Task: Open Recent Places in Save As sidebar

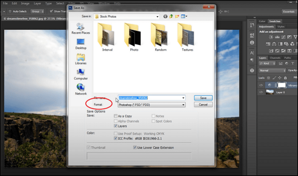Action: [80, 29]
